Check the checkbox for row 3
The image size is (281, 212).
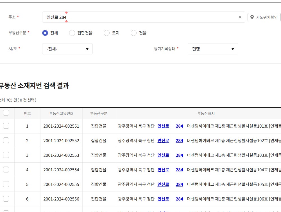[6, 155]
